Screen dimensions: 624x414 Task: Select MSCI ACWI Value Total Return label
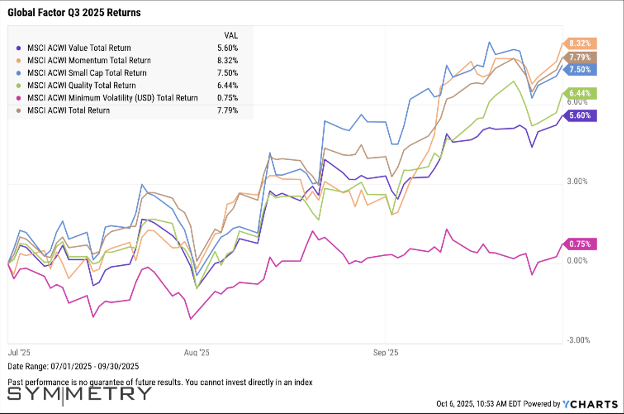(x=79, y=48)
